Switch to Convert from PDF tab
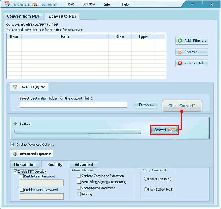 click(24, 16)
